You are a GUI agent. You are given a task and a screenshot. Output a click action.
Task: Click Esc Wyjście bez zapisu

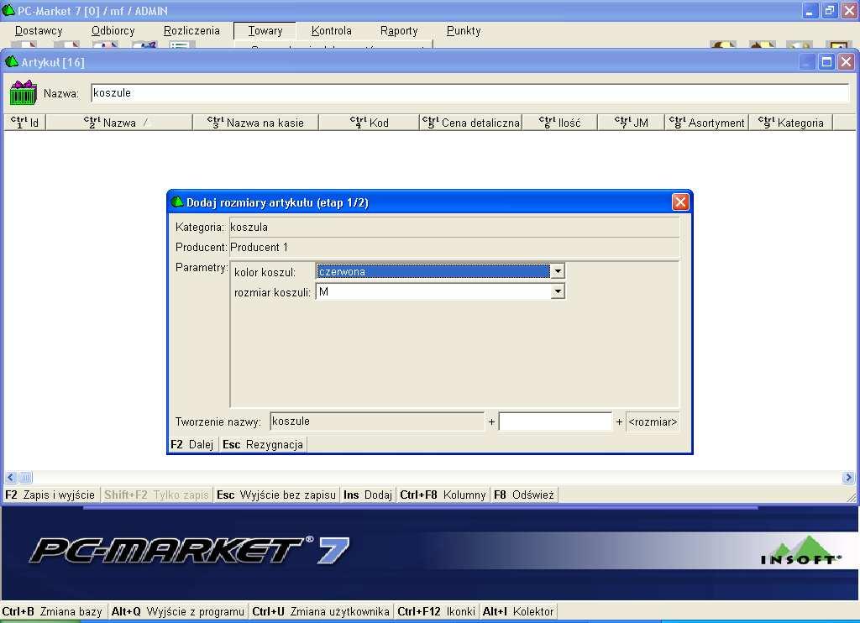tap(275, 495)
